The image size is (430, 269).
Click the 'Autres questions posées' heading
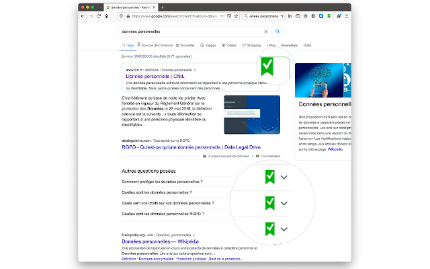(x=148, y=171)
